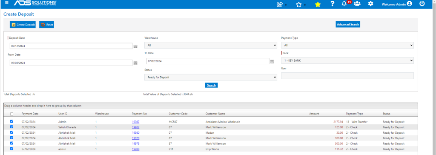Sort by Payment Date column header
The height and width of the screenshot is (155, 436).
(30, 114)
